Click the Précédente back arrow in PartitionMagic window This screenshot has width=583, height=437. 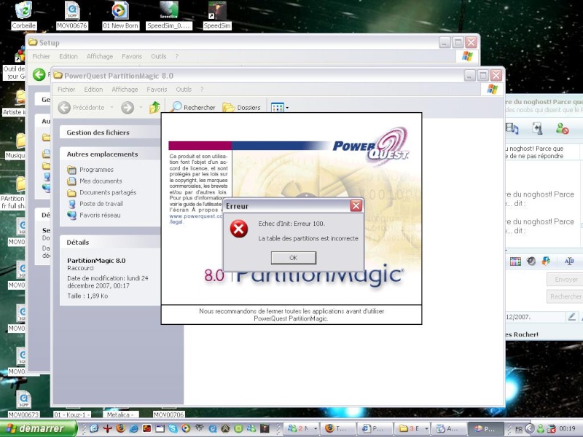point(64,107)
